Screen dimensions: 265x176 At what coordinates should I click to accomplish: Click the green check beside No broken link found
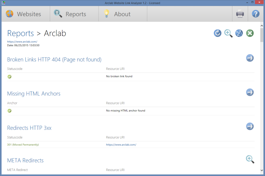pyautogui.click(x=10, y=77)
